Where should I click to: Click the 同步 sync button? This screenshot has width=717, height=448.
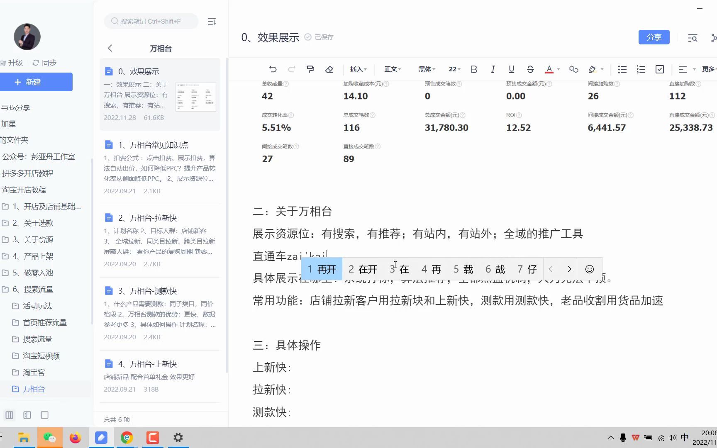point(44,63)
